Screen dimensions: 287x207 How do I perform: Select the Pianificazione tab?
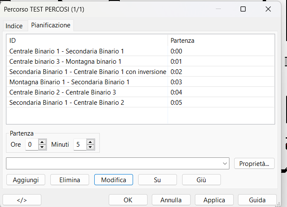coord(51,25)
